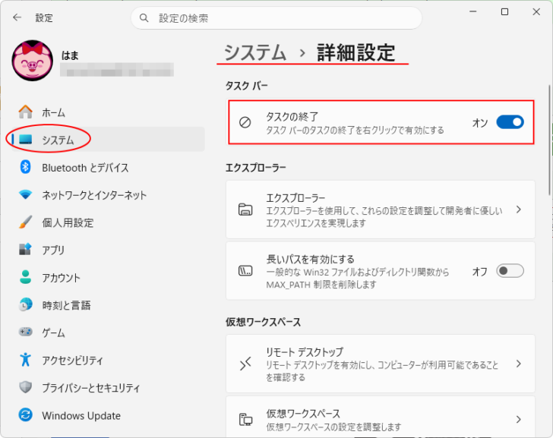
Task: Click the リモート デスクトップ title text
Action: click(x=305, y=351)
